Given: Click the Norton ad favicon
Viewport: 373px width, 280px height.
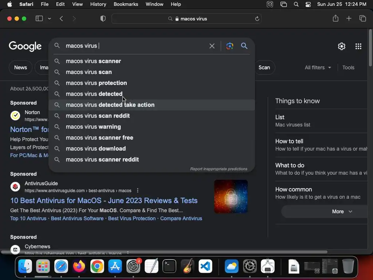Looking at the screenshot, I should click(x=15, y=116).
